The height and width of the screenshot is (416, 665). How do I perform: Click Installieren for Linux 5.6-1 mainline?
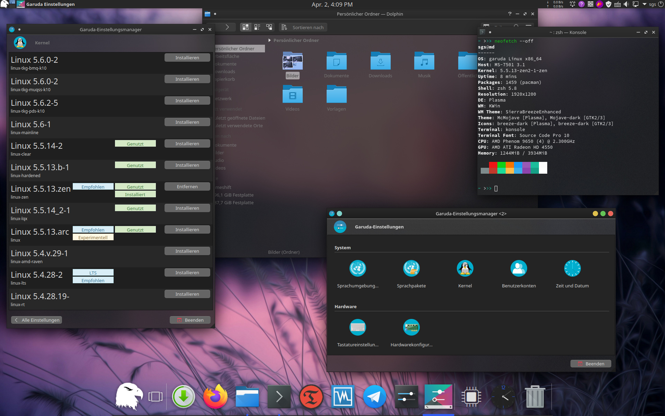click(187, 122)
